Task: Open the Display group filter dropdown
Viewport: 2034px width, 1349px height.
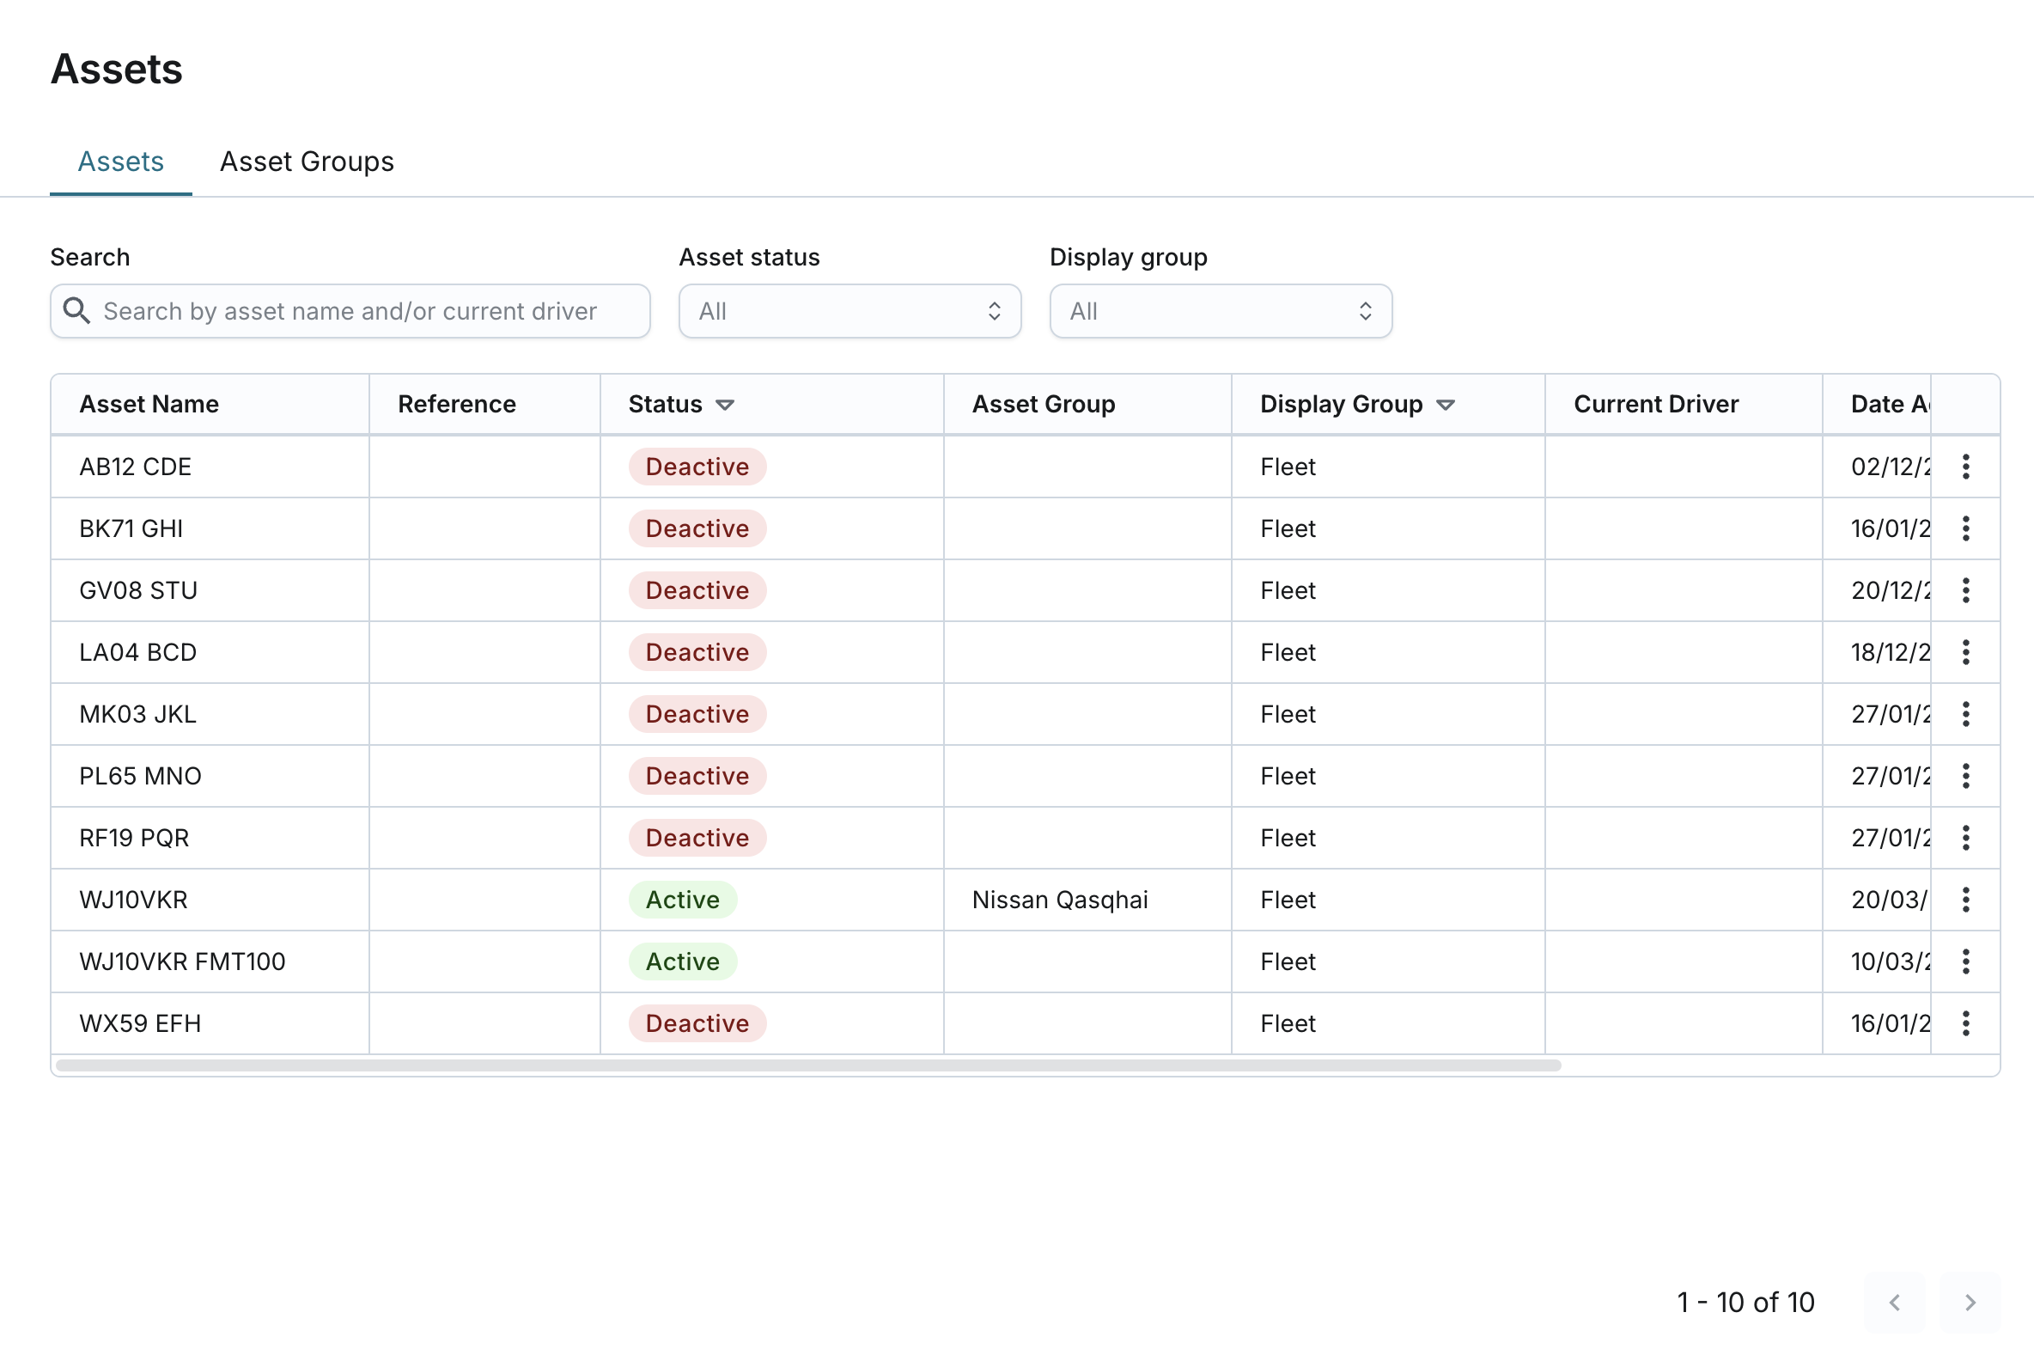Action: click(1220, 311)
